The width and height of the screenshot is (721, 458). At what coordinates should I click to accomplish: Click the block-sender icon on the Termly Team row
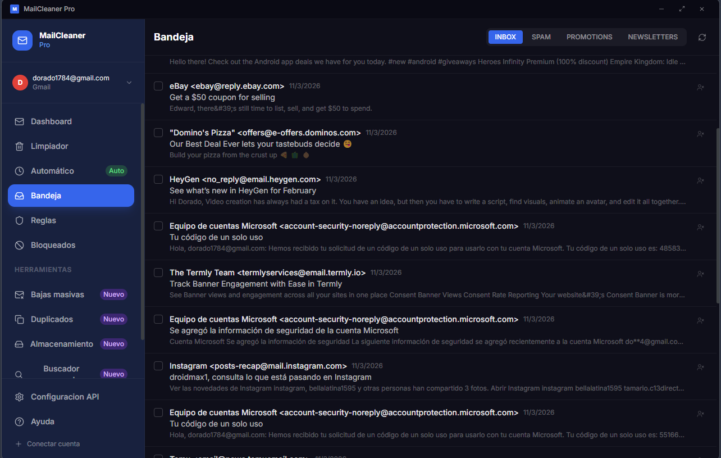point(700,274)
